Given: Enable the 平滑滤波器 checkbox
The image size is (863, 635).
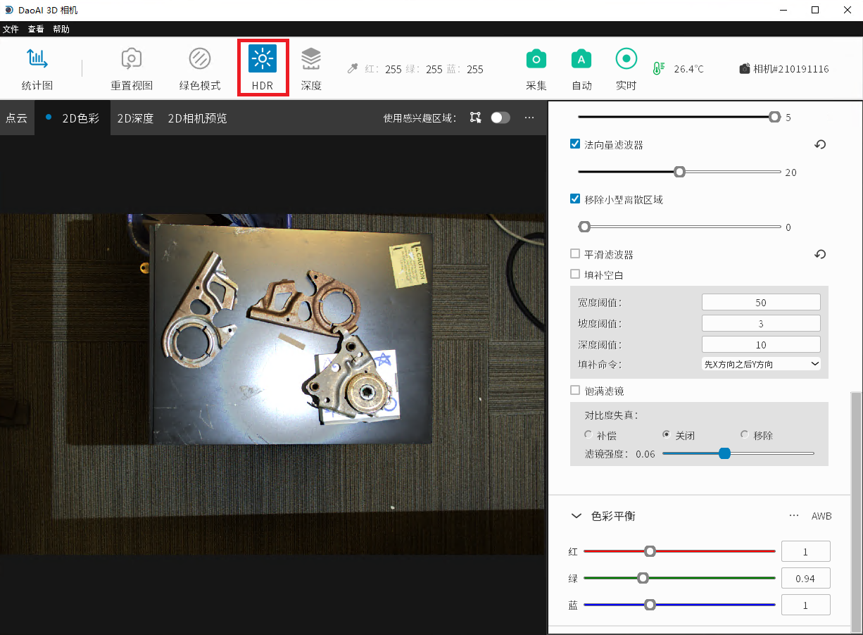Looking at the screenshot, I should tap(575, 254).
